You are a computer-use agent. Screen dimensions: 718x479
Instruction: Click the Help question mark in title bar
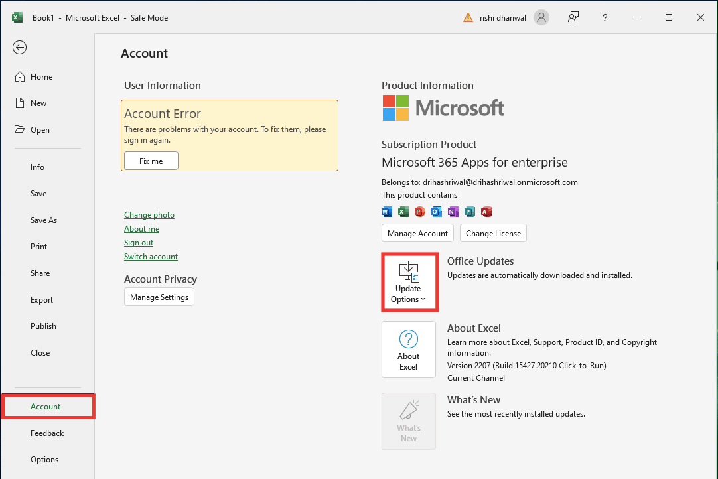[x=605, y=18]
